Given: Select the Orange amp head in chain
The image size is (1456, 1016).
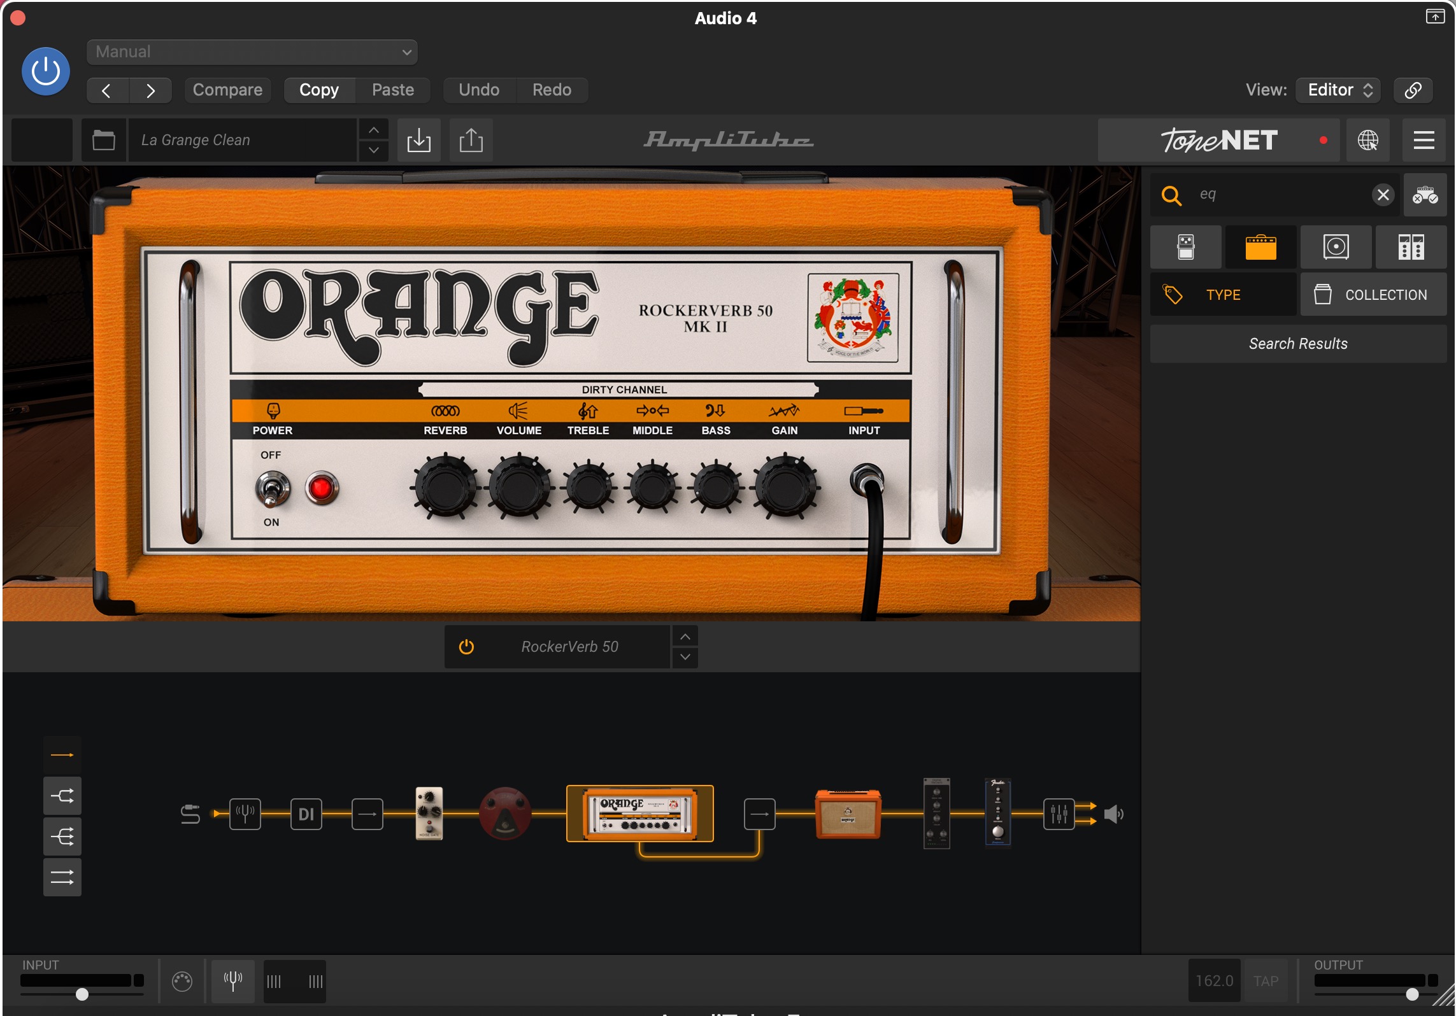Looking at the screenshot, I should 640,814.
